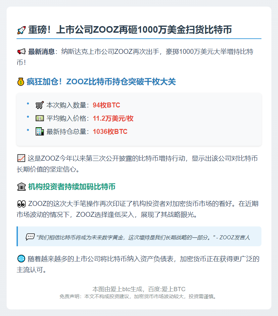Click the 免责声明 disclaimer line
The height and width of the screenshot is (316, 278).
tap(139, 297)
